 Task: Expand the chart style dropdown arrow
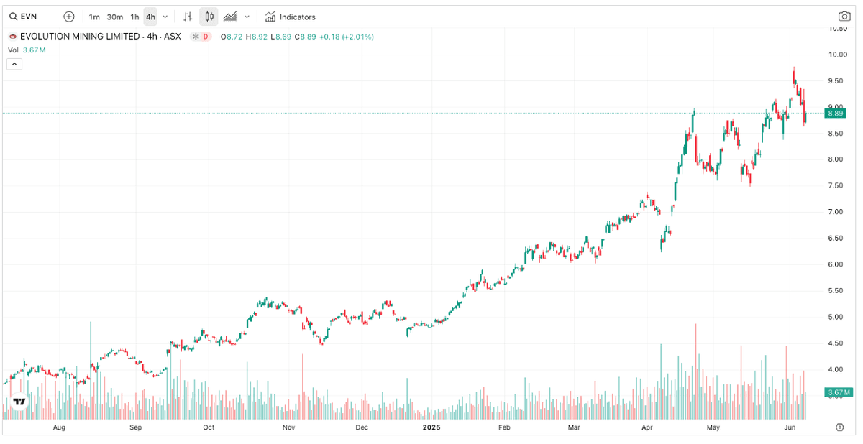pyautogui.click(x=247, y=17)
